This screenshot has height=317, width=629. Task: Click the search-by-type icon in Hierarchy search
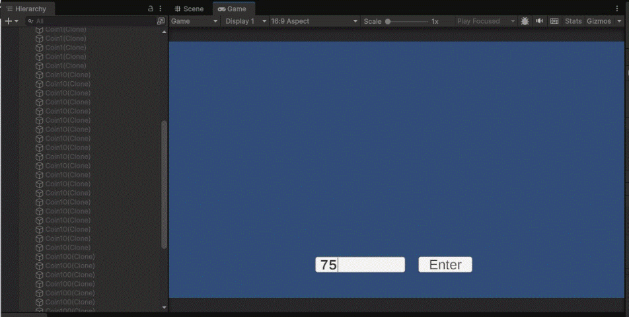161,21
